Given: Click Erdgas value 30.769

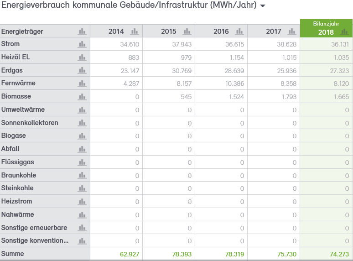Looking at the screenshot, I should tap(182, 71).
